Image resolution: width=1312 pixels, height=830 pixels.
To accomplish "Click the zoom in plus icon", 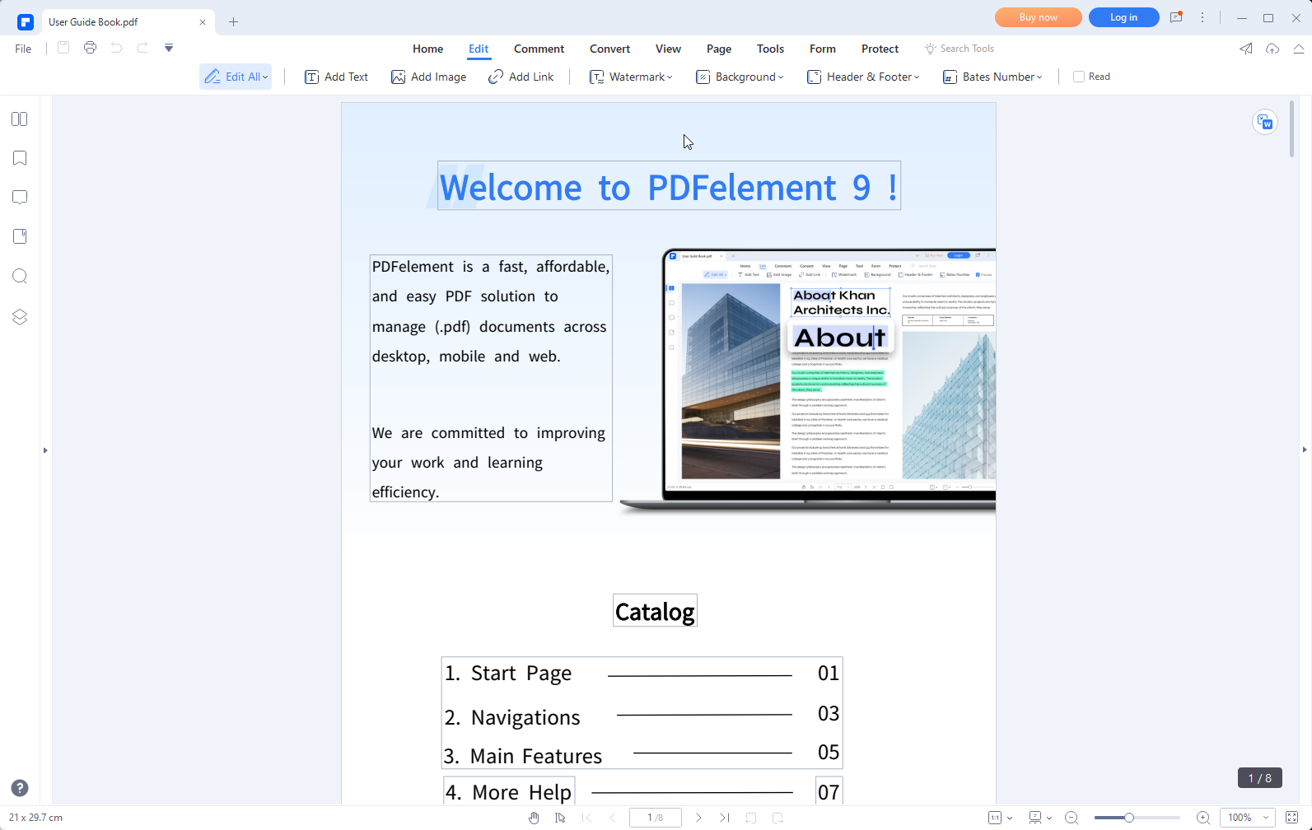I will click(1203, 818).
